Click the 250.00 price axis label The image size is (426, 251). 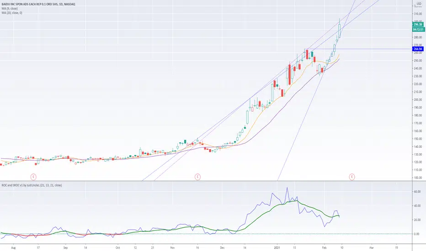pos(418,61)
